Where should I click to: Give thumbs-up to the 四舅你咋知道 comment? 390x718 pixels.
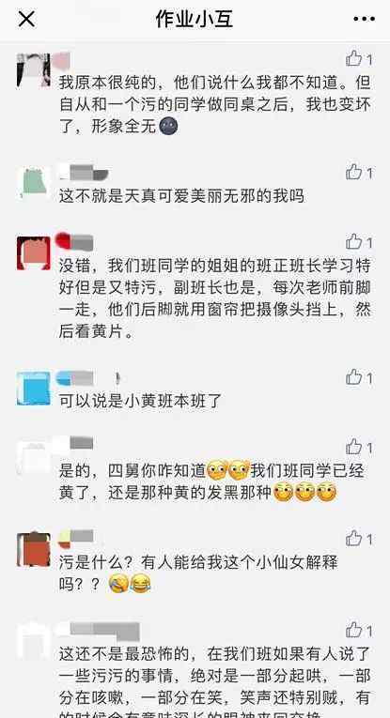click(359, 447)
